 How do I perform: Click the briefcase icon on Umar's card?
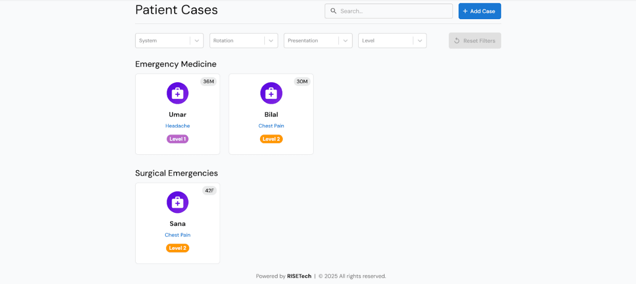[x=177, y=93]
